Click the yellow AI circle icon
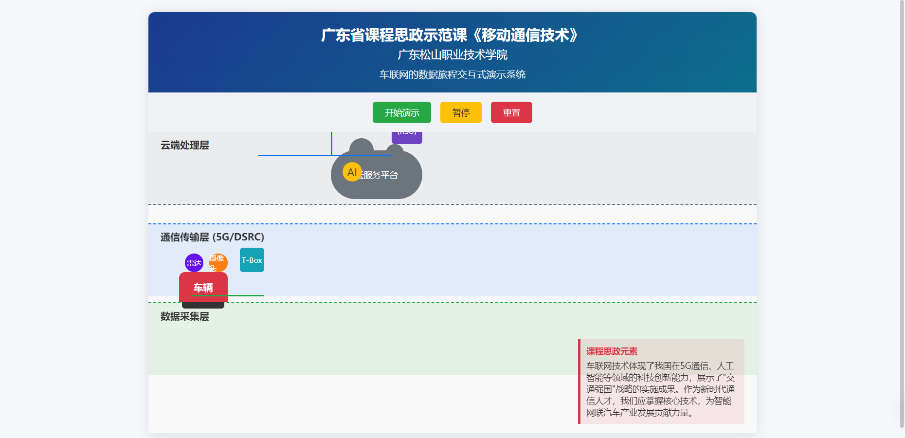The image size is (905, 438). 352,172
